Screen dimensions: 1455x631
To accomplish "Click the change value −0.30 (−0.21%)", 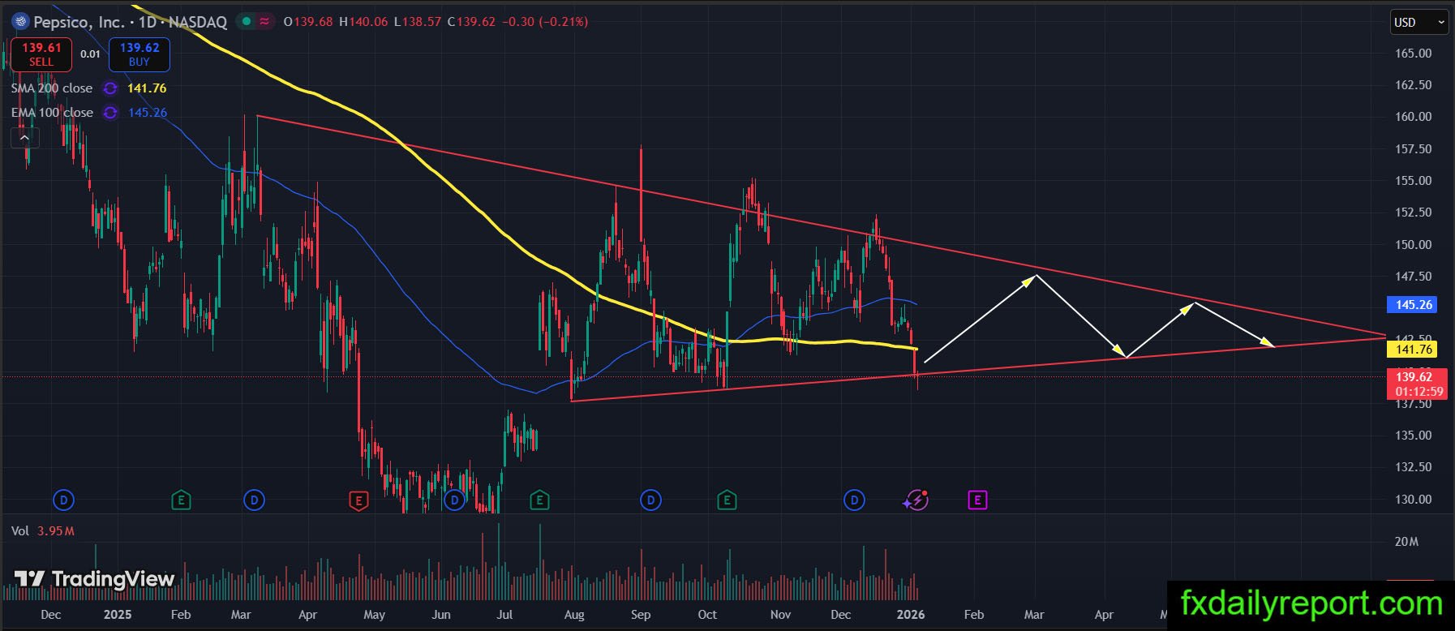I will tap(545, 22).
